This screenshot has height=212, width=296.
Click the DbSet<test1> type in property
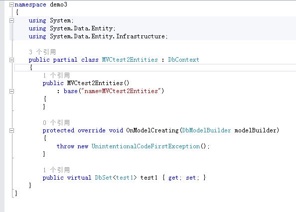[x=116, y=178]
